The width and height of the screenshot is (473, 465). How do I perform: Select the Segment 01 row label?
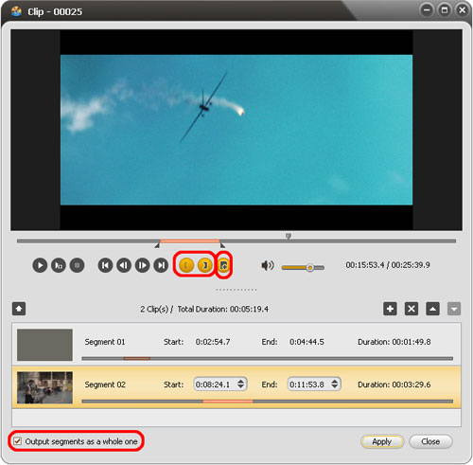[x=105, y=342]
